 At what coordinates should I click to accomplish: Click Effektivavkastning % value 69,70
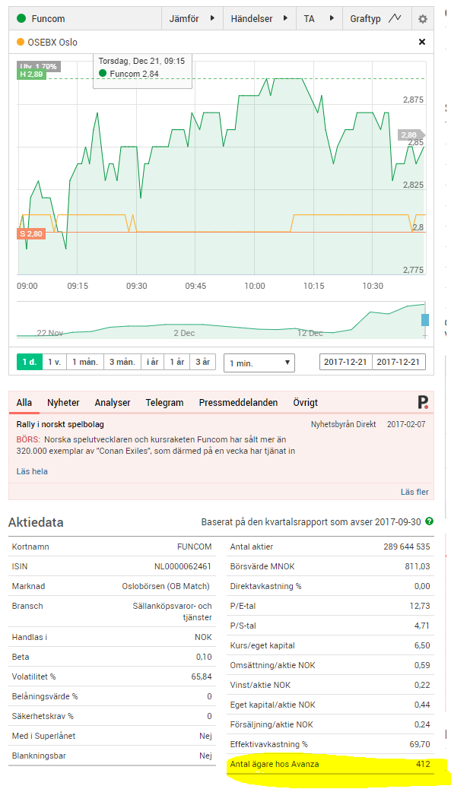[421, 744]
